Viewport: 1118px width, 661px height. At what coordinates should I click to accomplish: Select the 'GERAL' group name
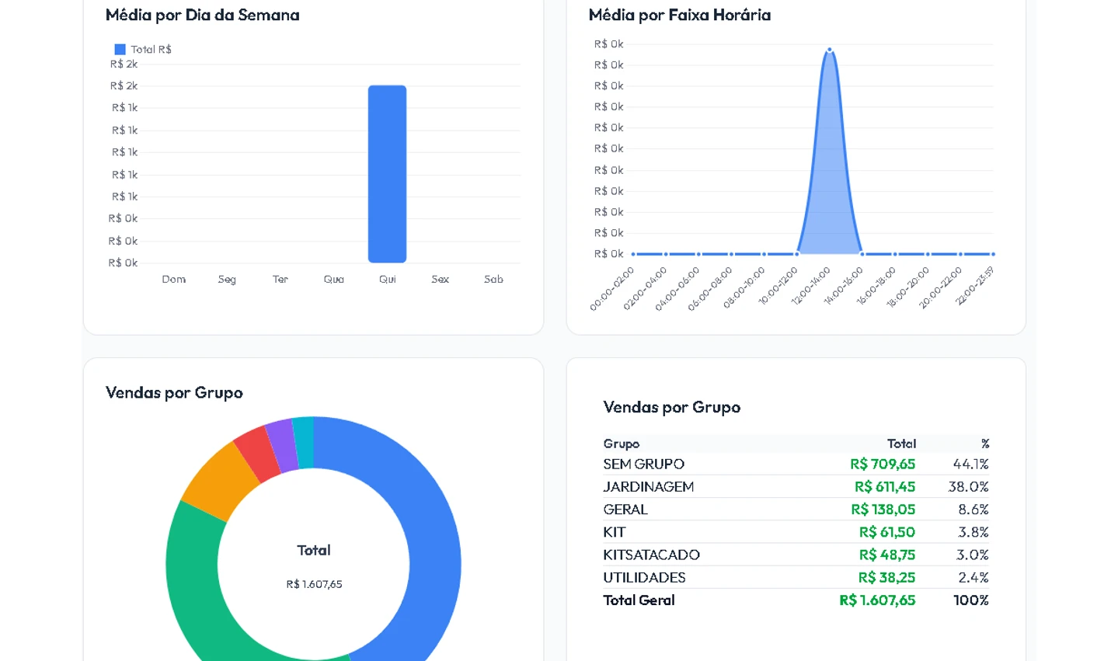point(625,510)
